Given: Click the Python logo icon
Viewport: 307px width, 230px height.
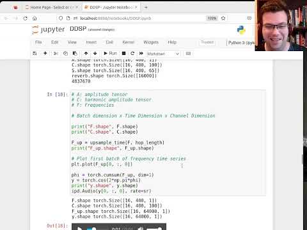Looking at the screenshot, I should coord(241,30).
